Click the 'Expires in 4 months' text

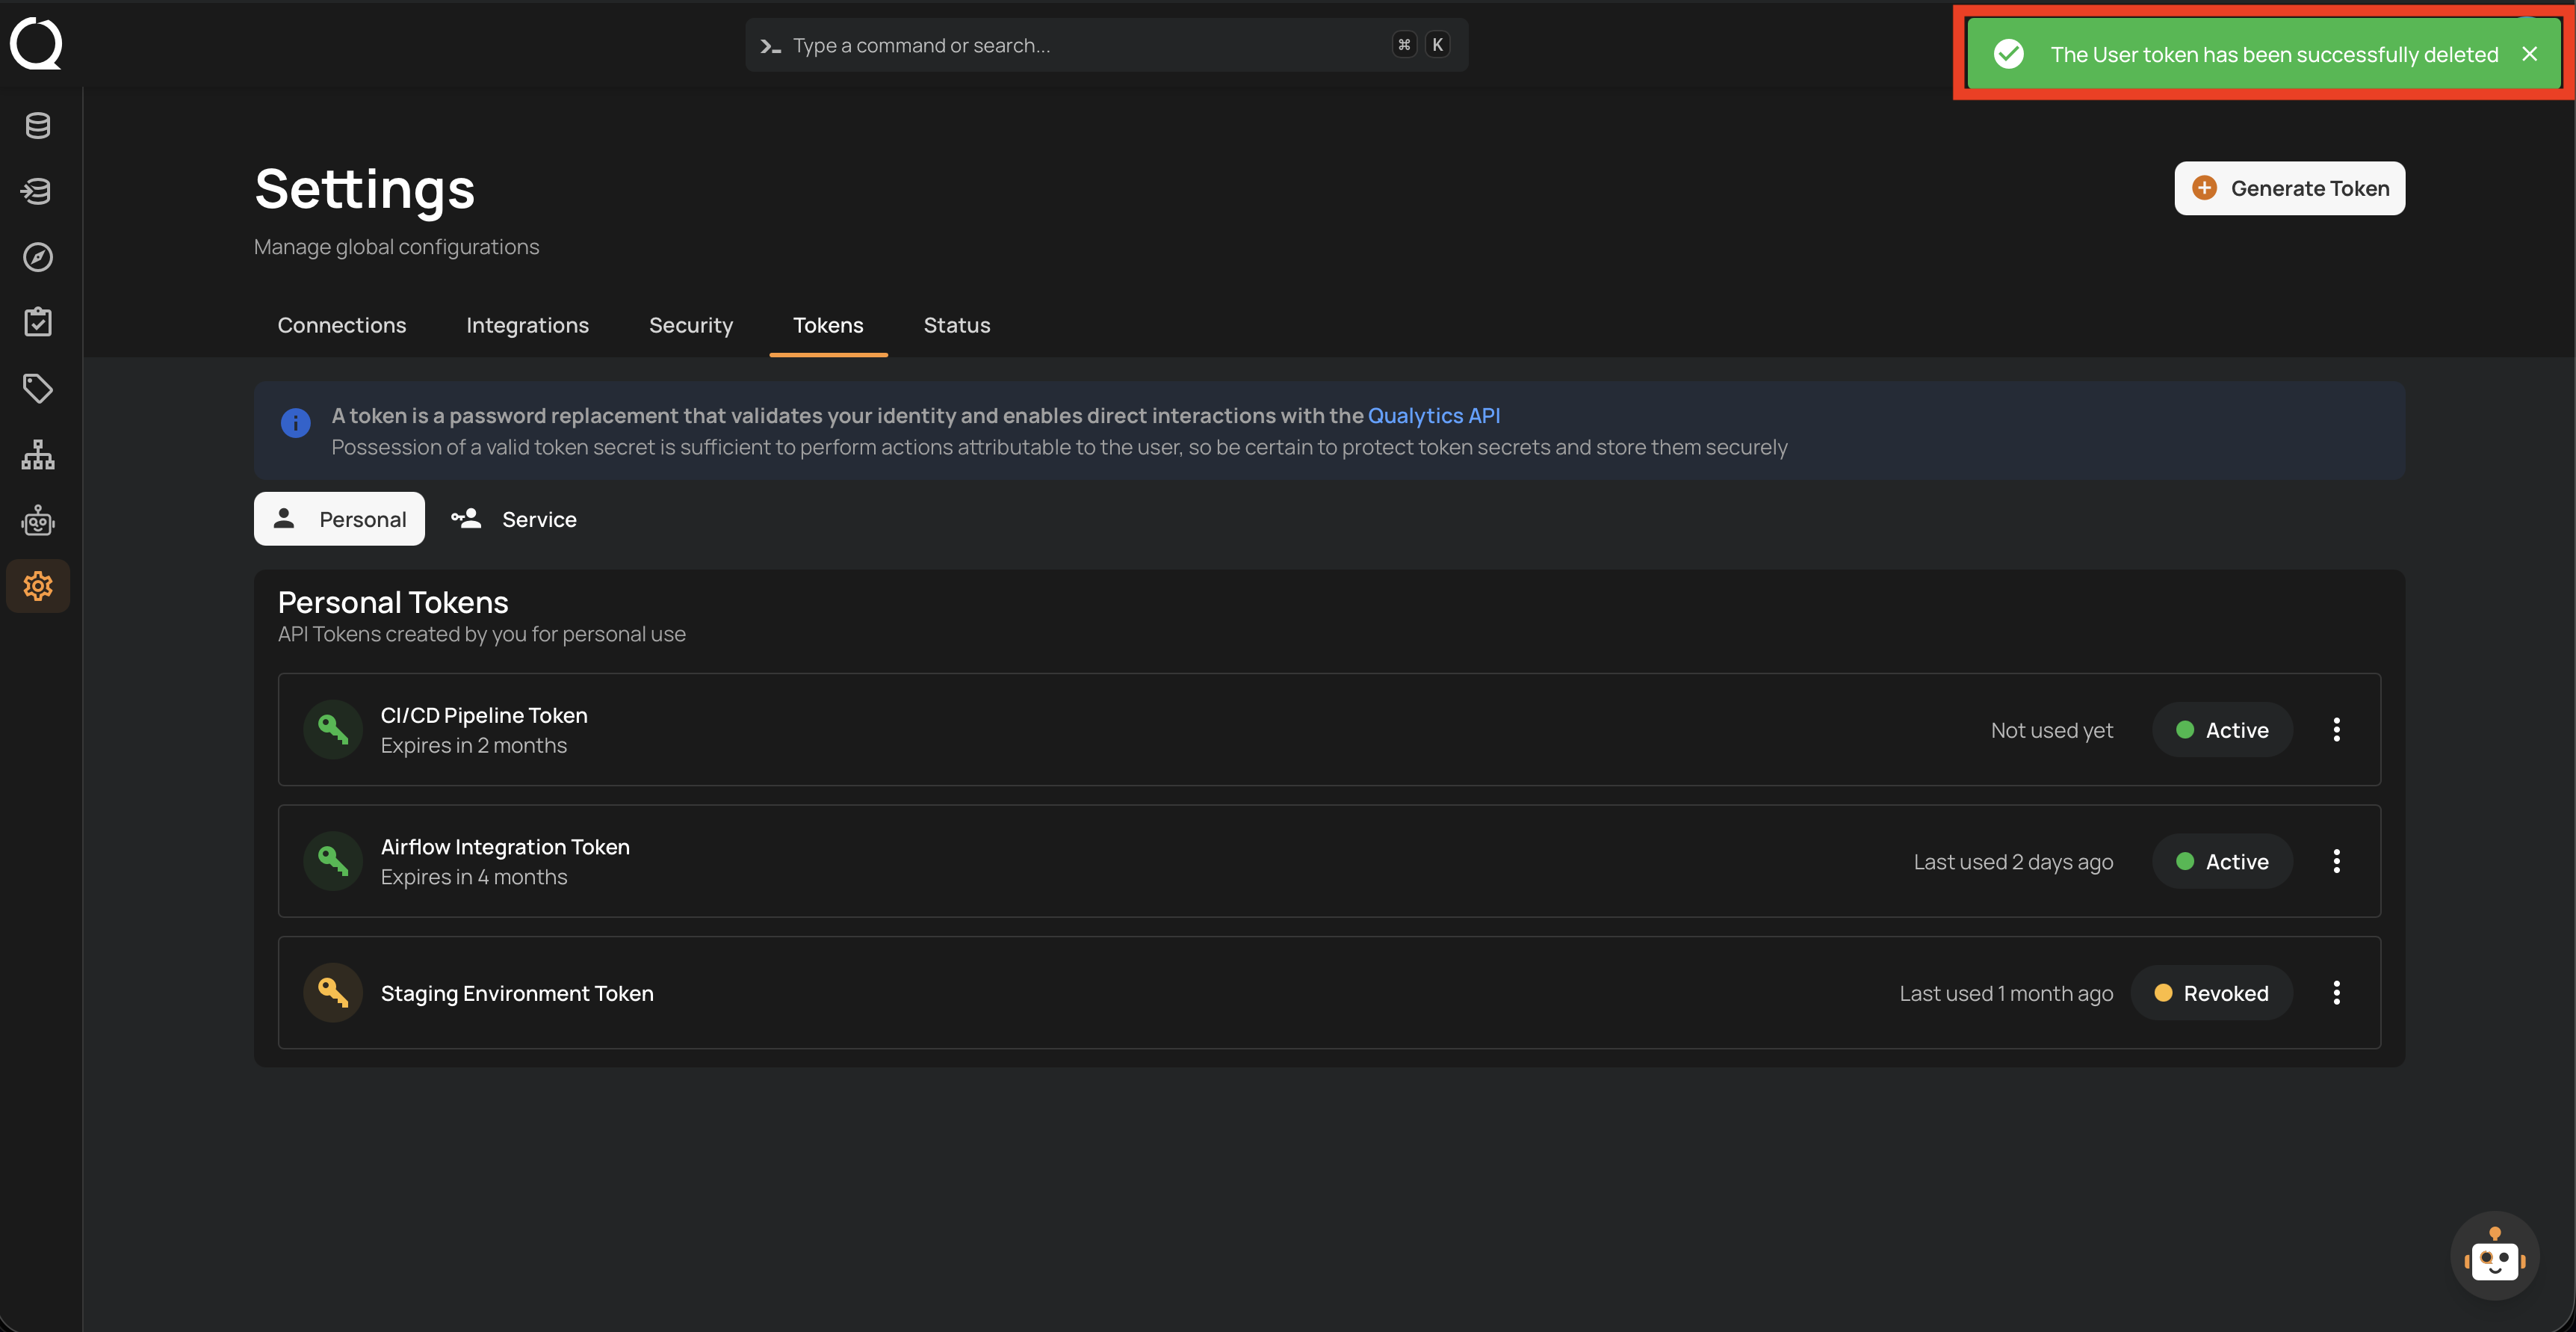[474, 877]
